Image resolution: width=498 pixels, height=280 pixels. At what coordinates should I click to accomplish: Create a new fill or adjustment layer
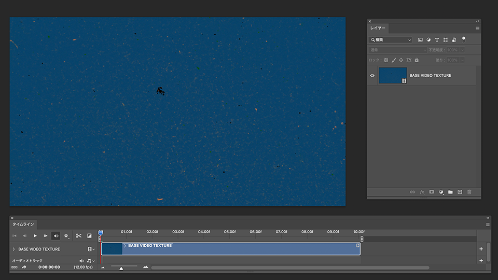click(x=441, y=192)
